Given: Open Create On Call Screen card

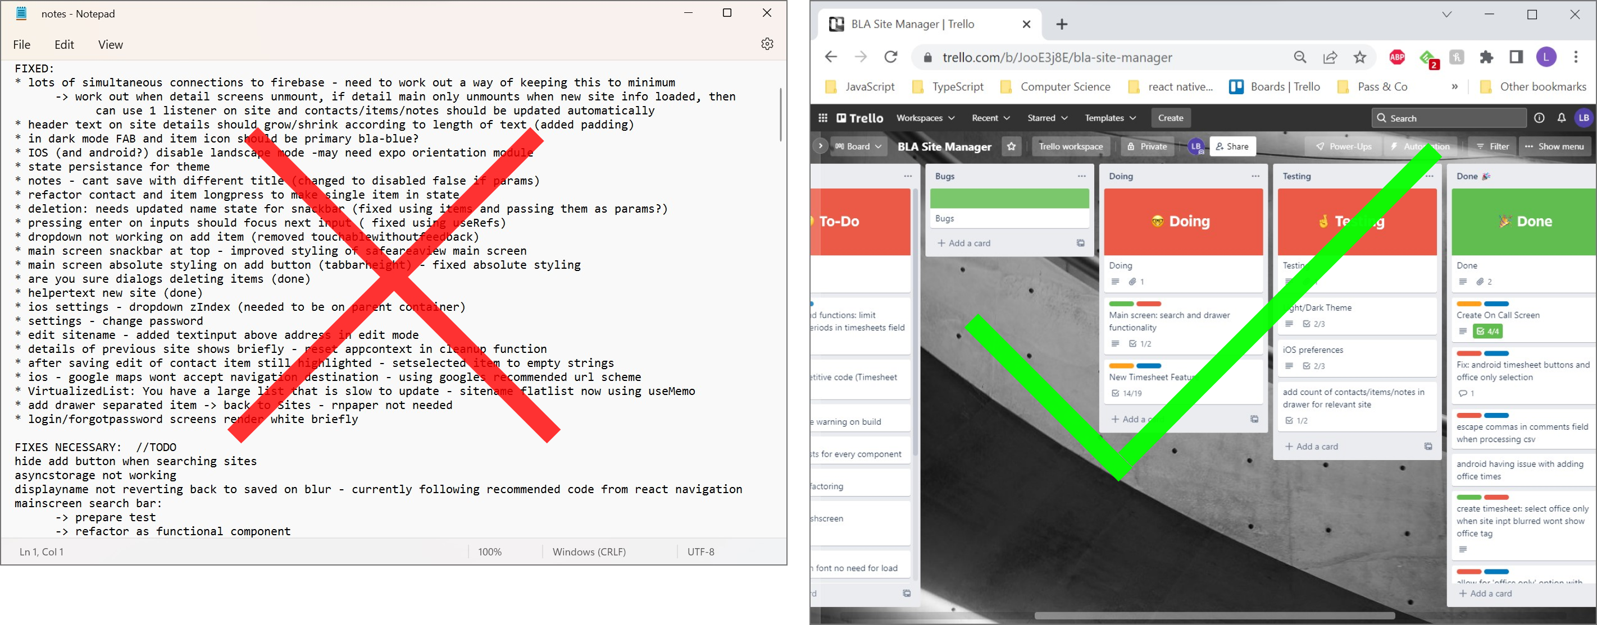Looking at the screenshot, I should [x=1524, y=320].
